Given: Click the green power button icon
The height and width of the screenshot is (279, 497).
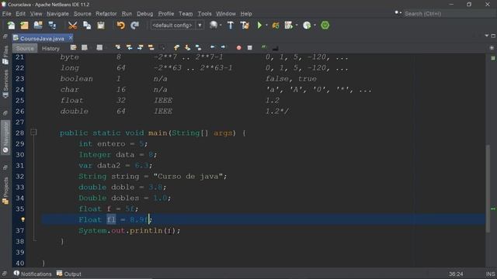Looking at the screenshot, I should 325,26.
